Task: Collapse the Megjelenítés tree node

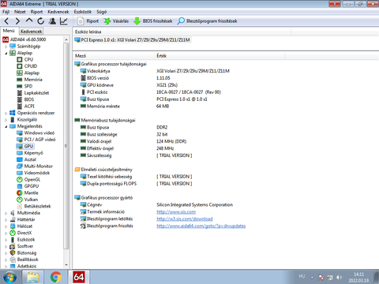Action: pos(6,126)
